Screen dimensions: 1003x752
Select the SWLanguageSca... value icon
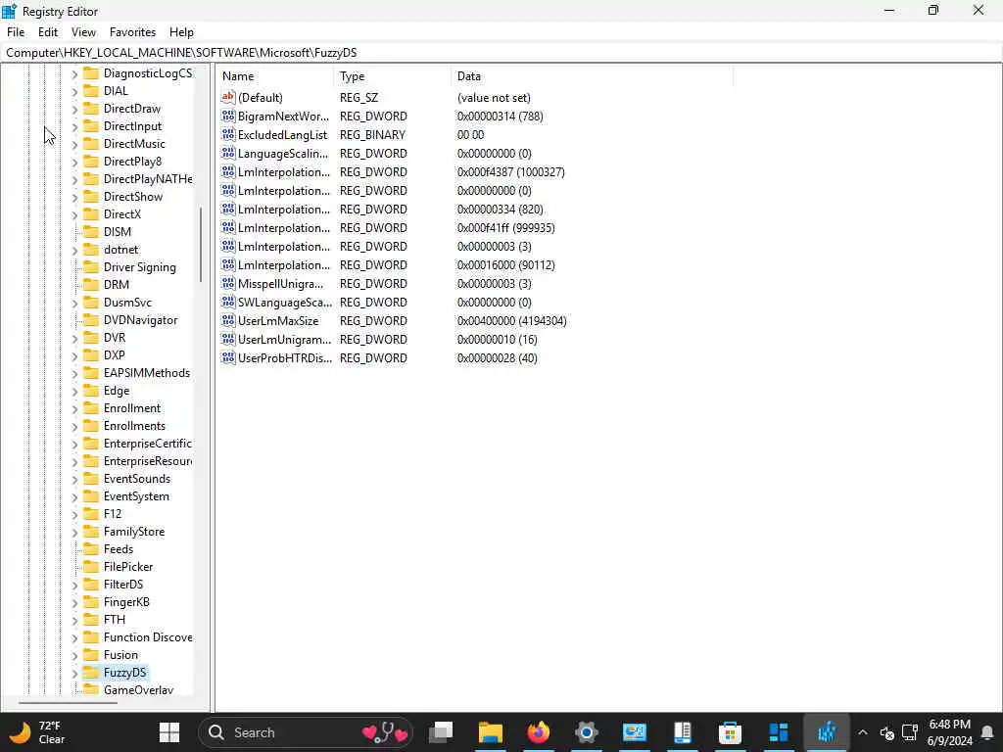228,302
